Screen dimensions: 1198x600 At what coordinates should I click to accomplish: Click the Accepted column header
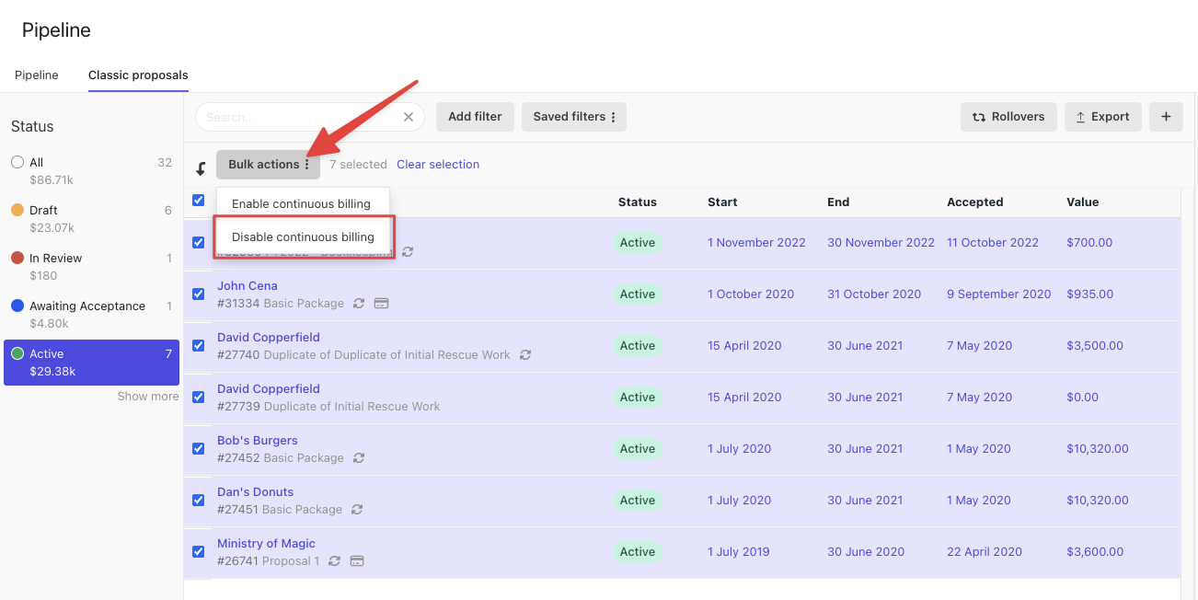[x=975, y=202]
